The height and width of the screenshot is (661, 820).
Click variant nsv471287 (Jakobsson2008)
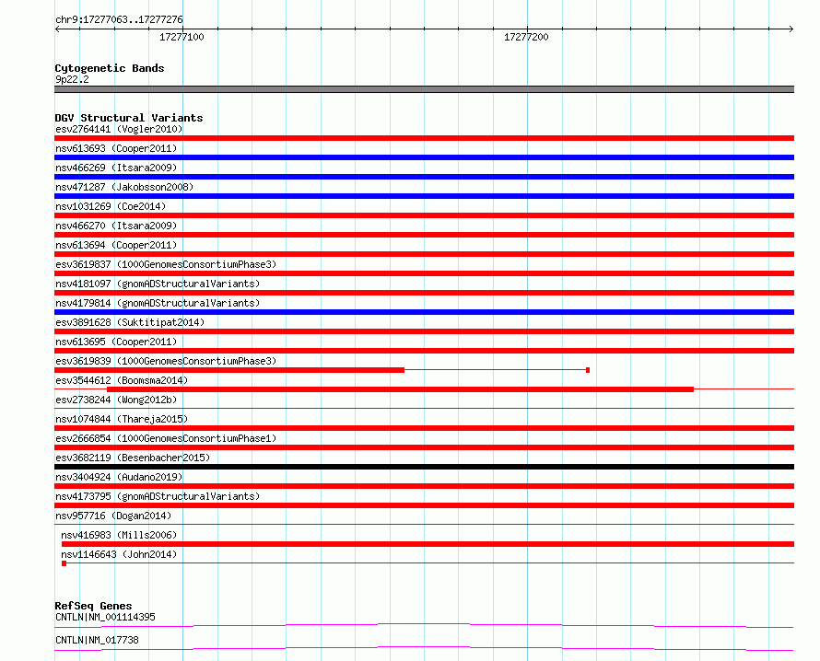[124, 187]
